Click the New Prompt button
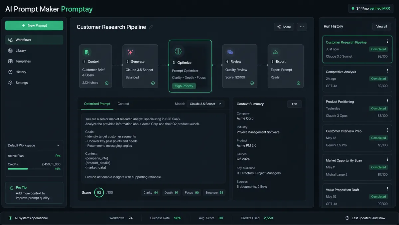This screenshot has width=399, height=225. point(34,26)
